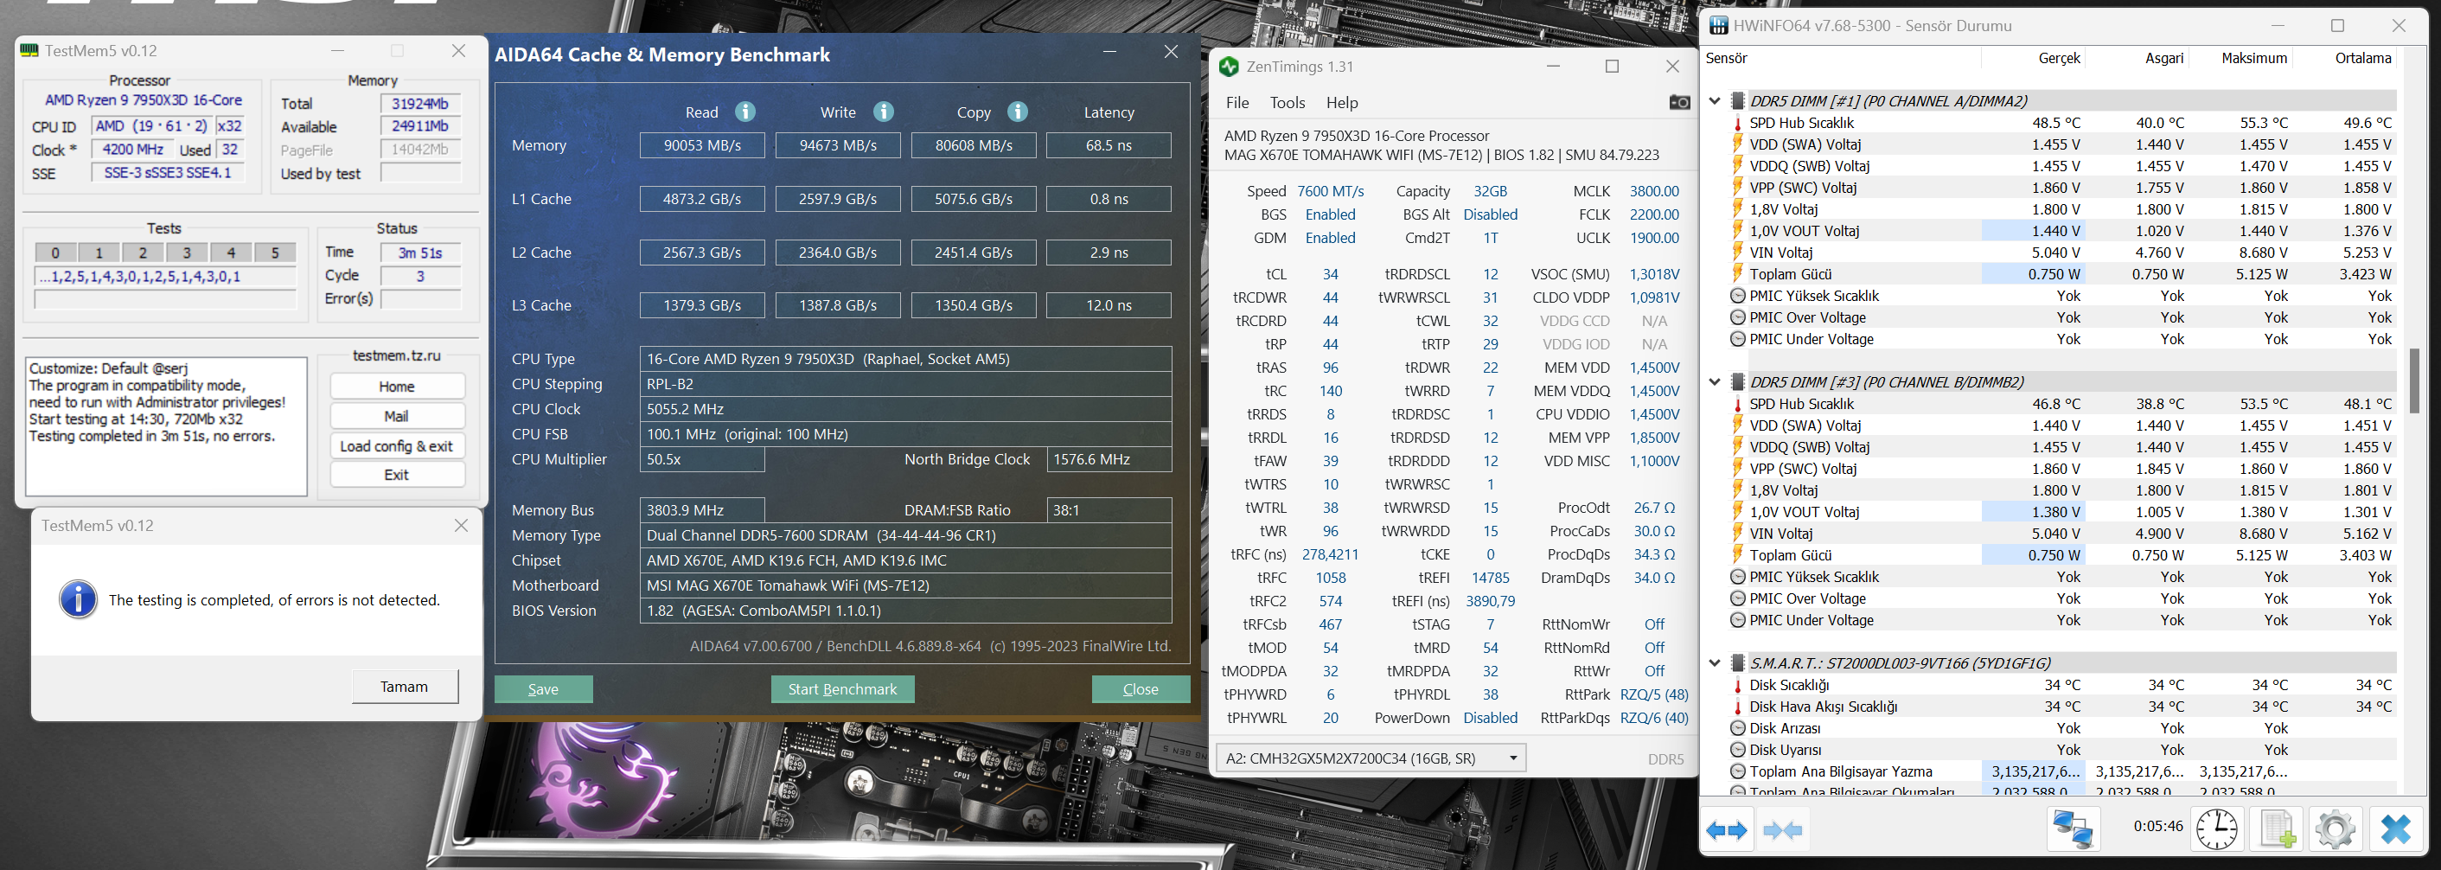Click test 5 button in TestMem5 Tests

tap(275, 252)
